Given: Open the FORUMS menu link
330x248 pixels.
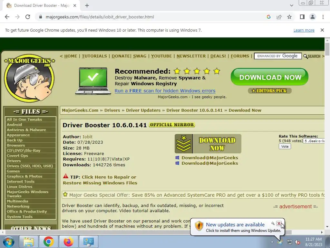Looking at the screenshot, I should [x=240, y=56].
